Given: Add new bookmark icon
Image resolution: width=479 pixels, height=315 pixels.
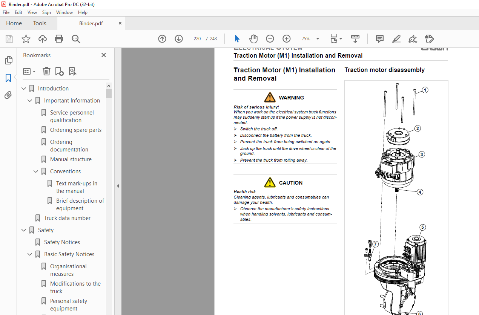Looking at the screenshot, I should pos(59,71).
